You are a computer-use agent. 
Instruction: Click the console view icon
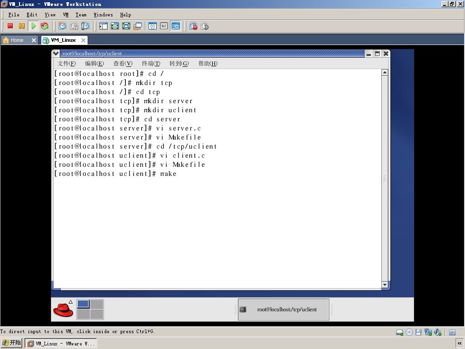(x=176, y=26)
